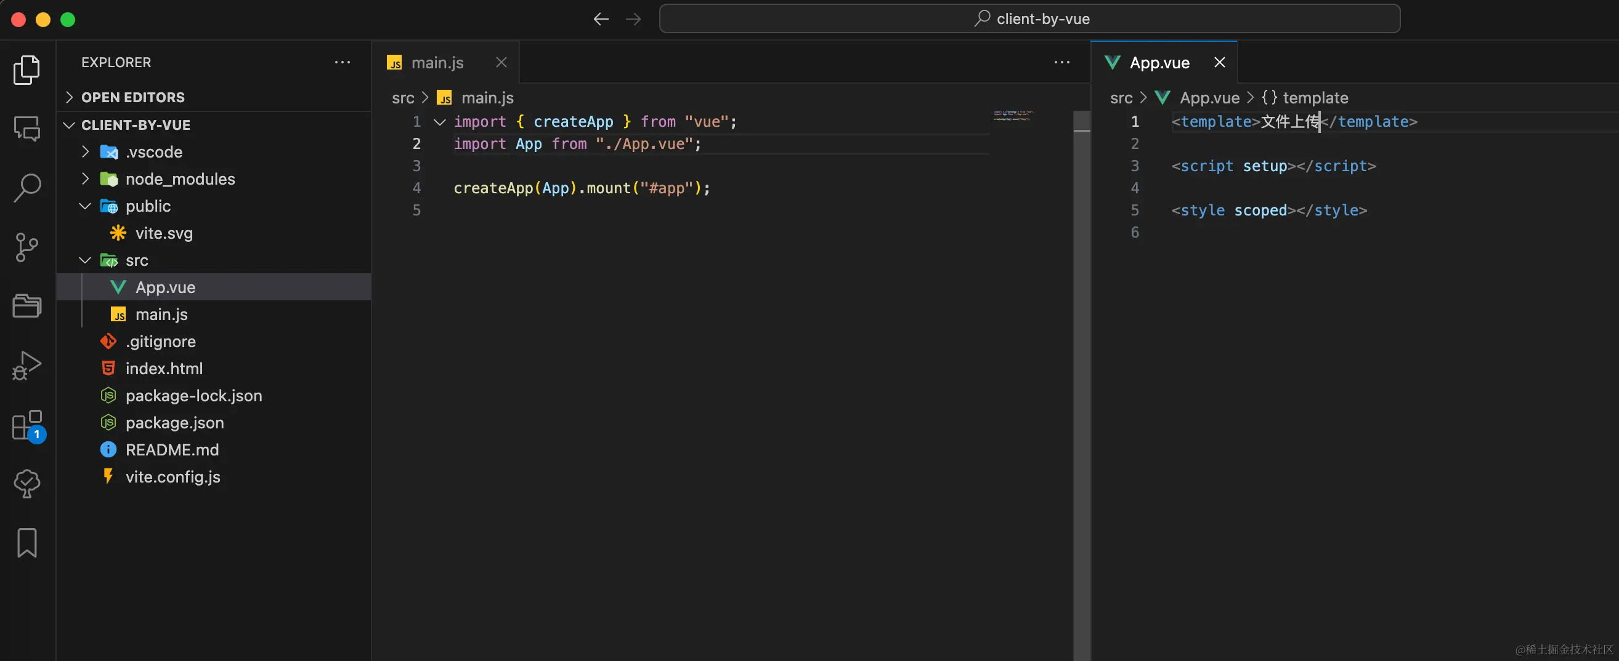Viewport: 1619px width, 661px height.
Task: Open vite.config.js file
Action: tap(214, 476)
